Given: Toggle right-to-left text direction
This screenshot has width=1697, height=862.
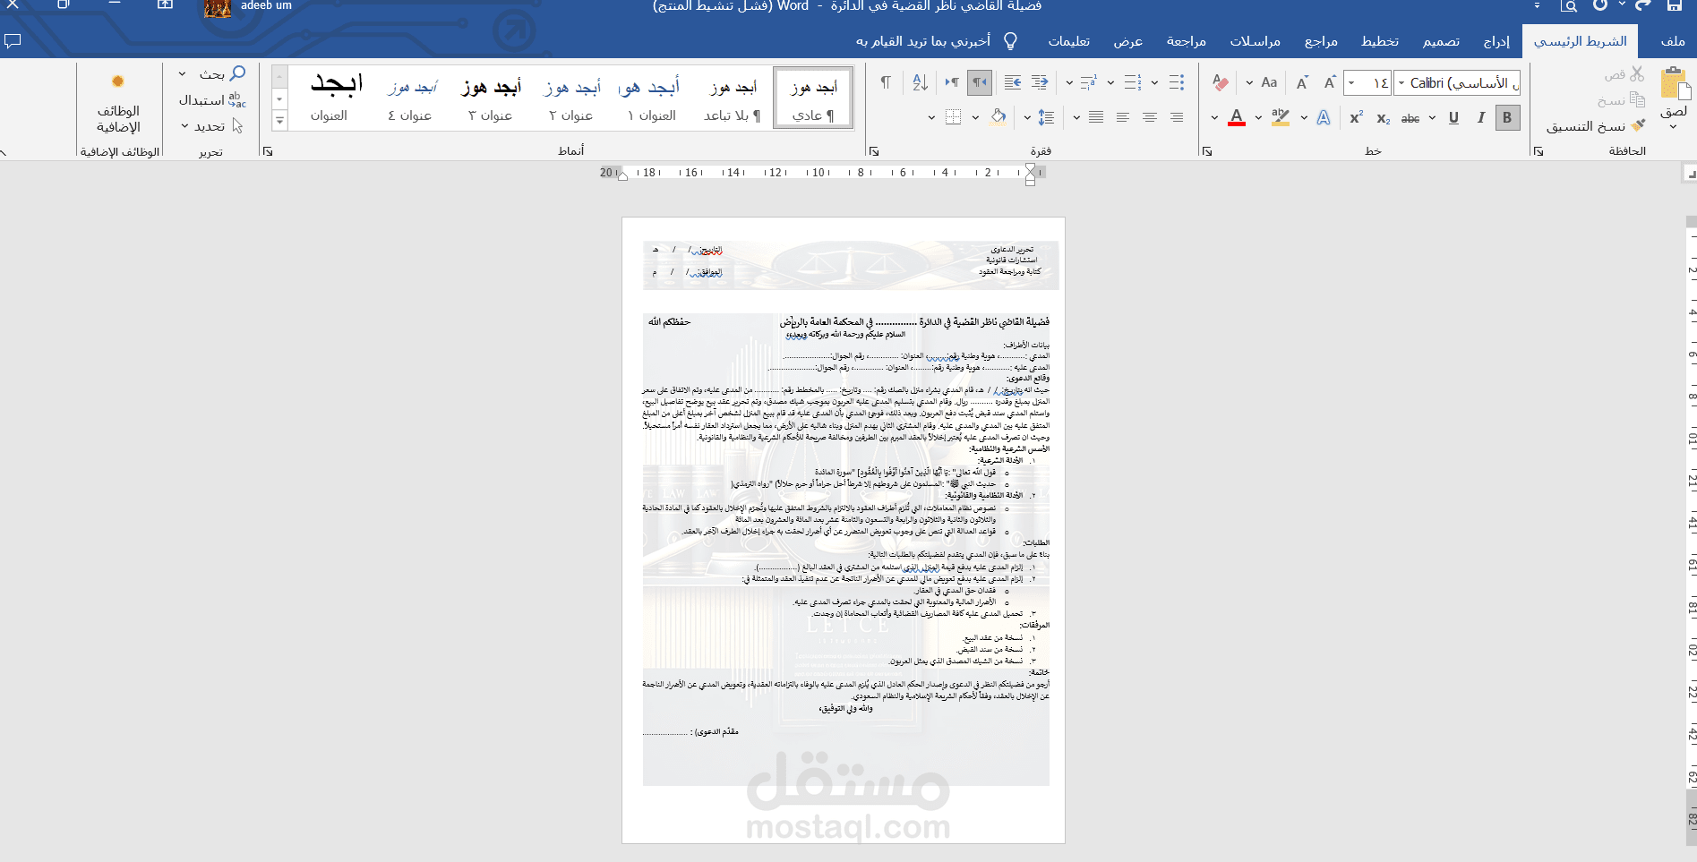Looking at the screenshot, I should pyautogui.click(x=980, y=82).
